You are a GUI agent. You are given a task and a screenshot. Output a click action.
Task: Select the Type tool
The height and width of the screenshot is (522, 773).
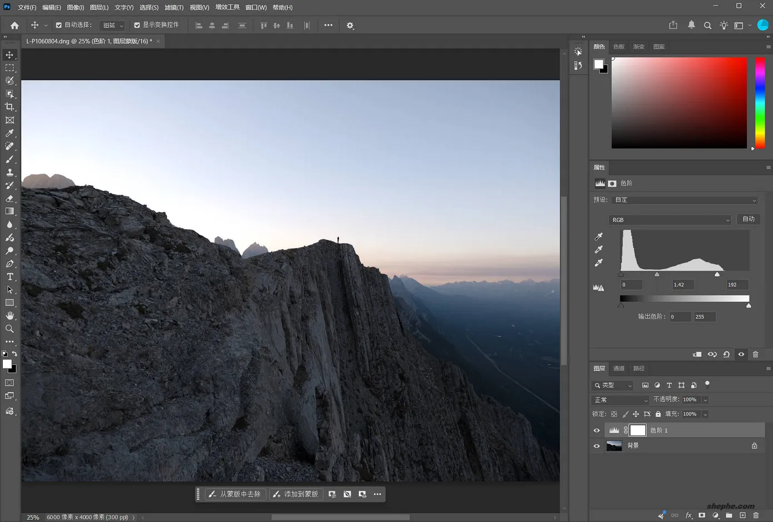coord(9,277)
